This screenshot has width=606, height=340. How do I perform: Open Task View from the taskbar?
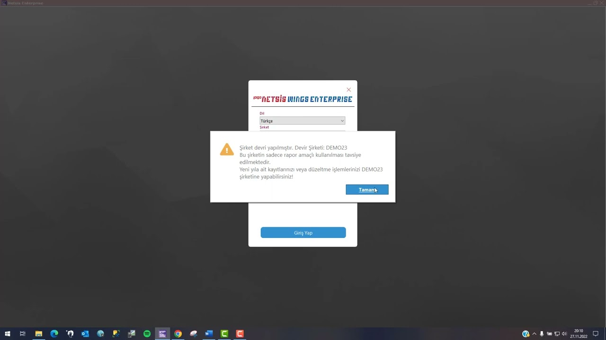23,334
